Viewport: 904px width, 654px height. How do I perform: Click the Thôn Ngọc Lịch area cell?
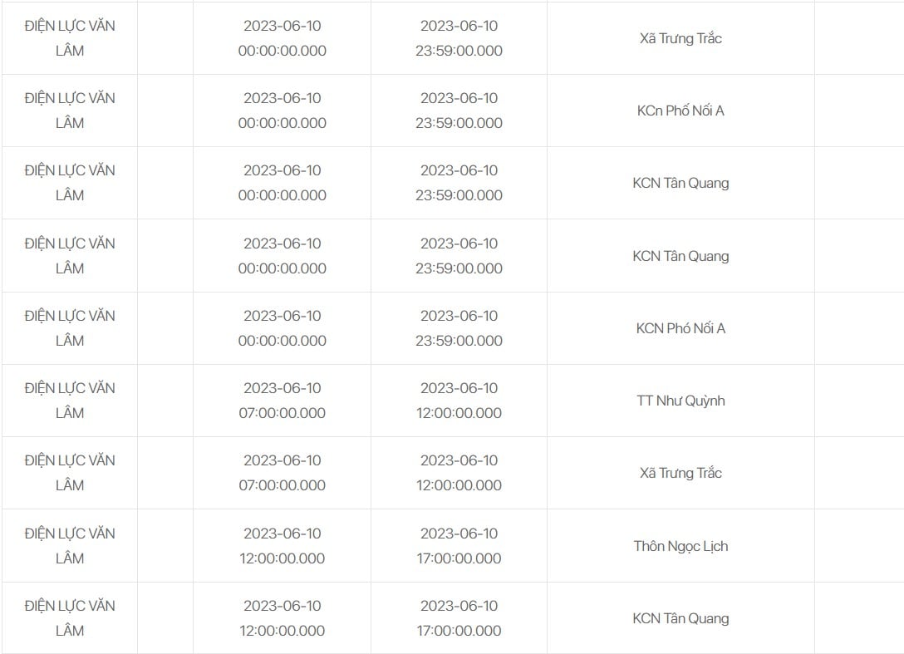pos(680,546)
